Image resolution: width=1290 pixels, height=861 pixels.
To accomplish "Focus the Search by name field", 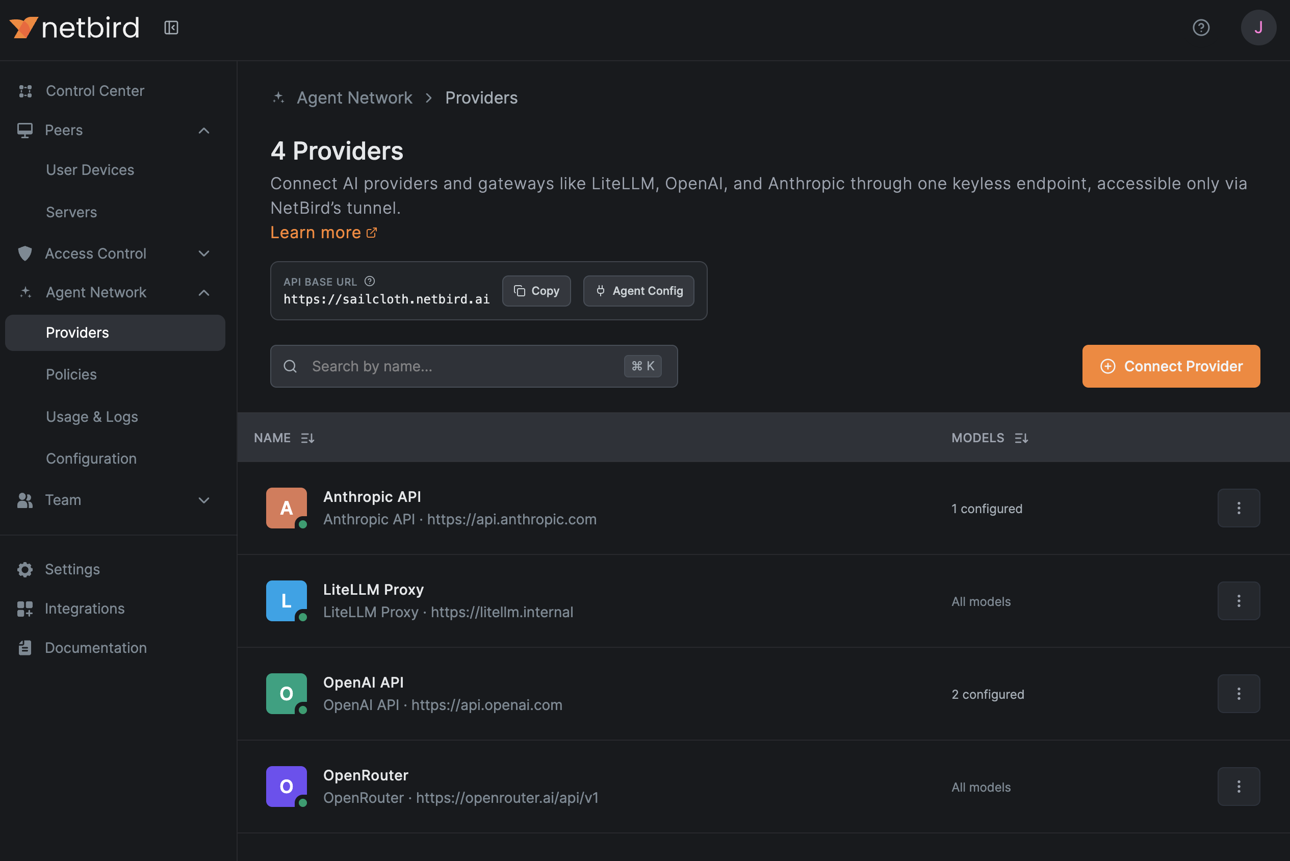I will click(x=474, y=366).
